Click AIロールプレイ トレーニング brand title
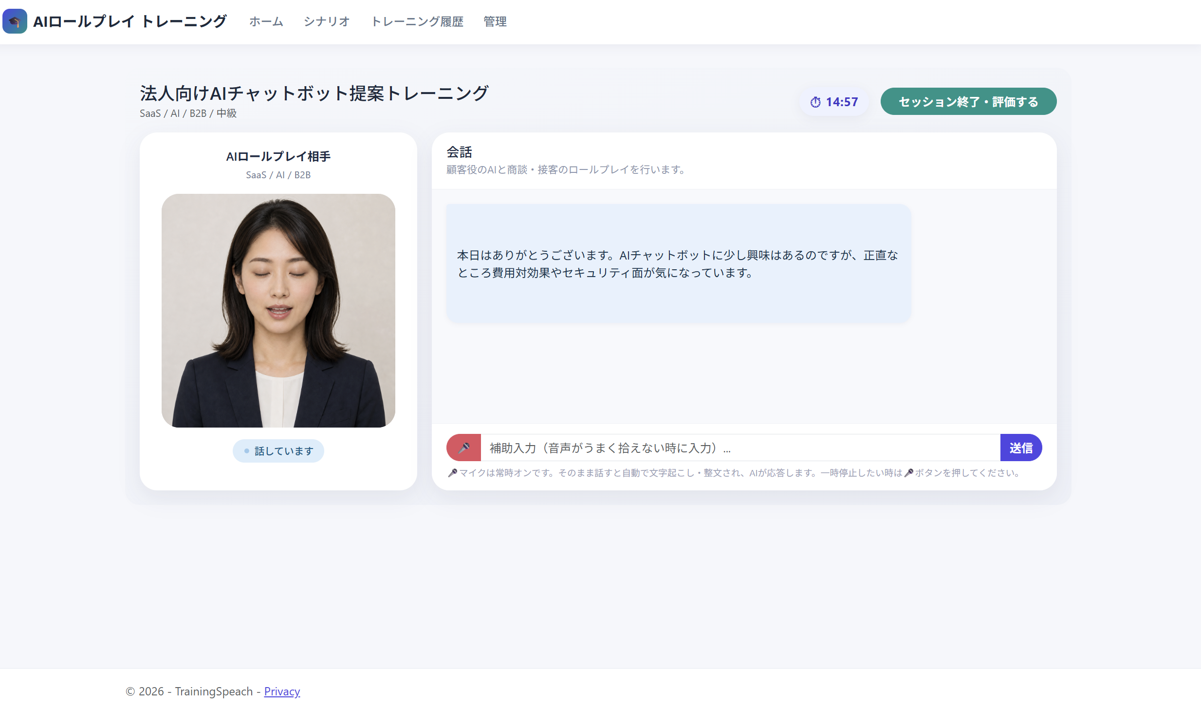 [129, 21]
